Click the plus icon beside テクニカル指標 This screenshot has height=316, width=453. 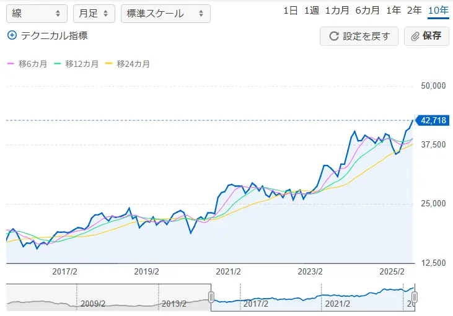click(12, 35)
